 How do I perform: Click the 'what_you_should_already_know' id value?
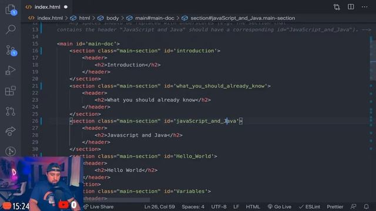click(220, 86)
